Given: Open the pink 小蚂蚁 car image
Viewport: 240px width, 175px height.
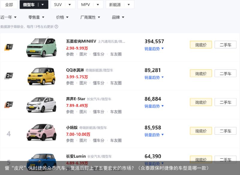Looking at the screenshot, I should click(x=41, y=133).
